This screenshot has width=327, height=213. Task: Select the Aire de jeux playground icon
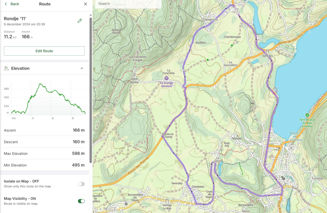click(x=307, y=115)
